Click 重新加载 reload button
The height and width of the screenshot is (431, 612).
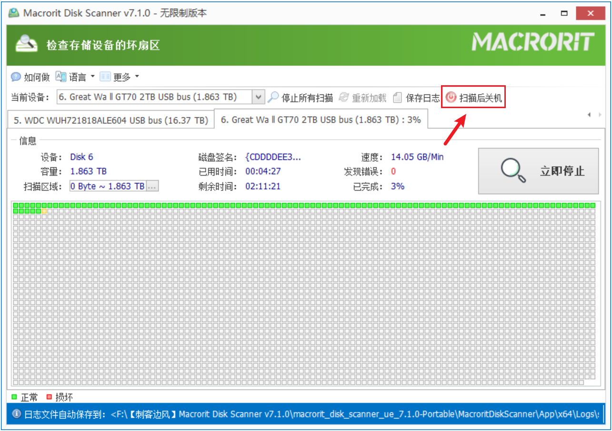tap(362, 98)
